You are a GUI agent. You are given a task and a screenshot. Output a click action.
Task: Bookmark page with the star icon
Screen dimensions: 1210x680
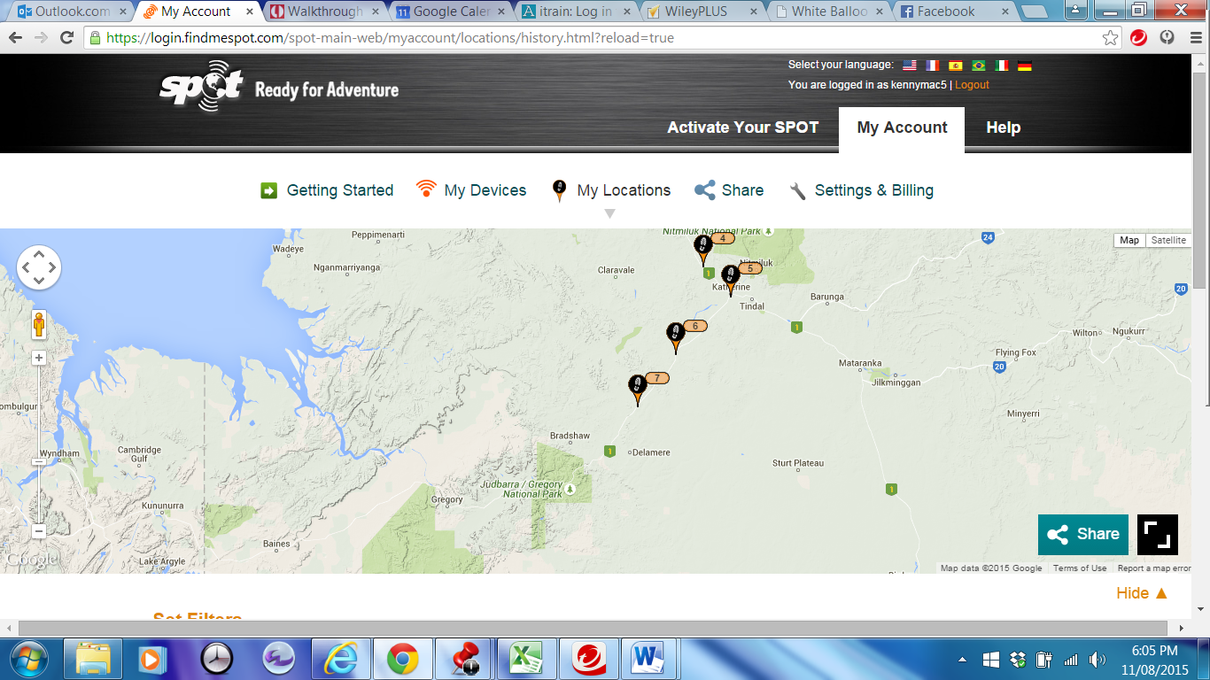pyautogui.click(x=1110, y=38)
